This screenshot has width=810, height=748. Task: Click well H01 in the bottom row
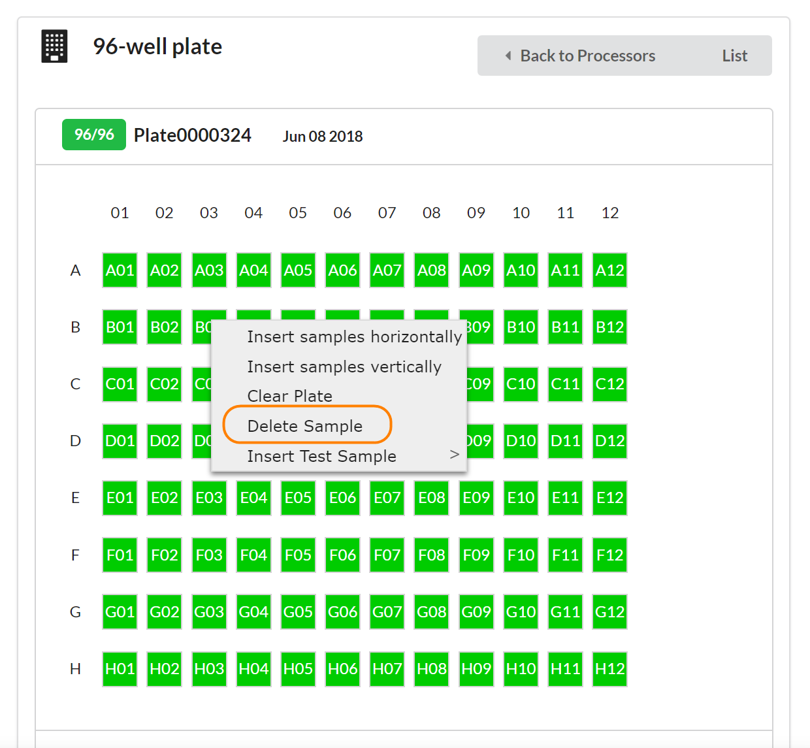(120, 669)
